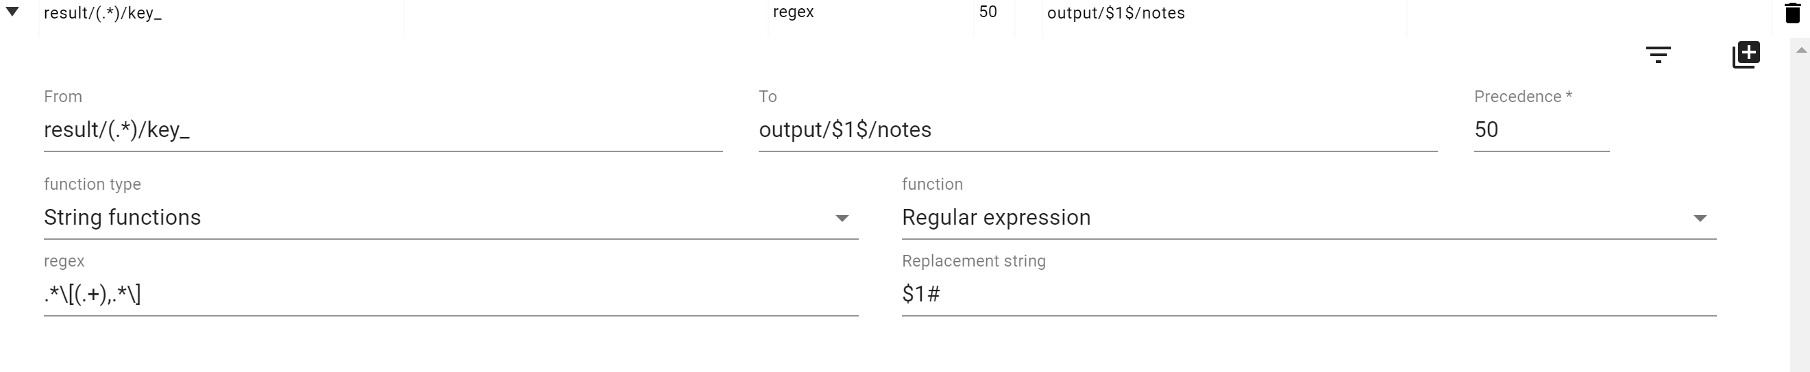
Task: Click the row header source path result/(.*)/key_
Action: [x=103, y=13]
